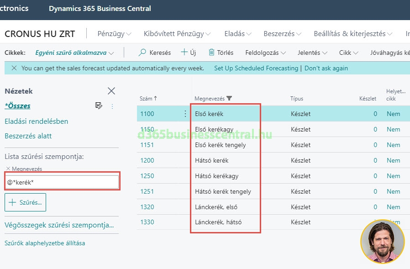Viewport: 410px width, 269px height.
Task: Click the Szűrés... add filter button
Action: (x=25, y=202)
